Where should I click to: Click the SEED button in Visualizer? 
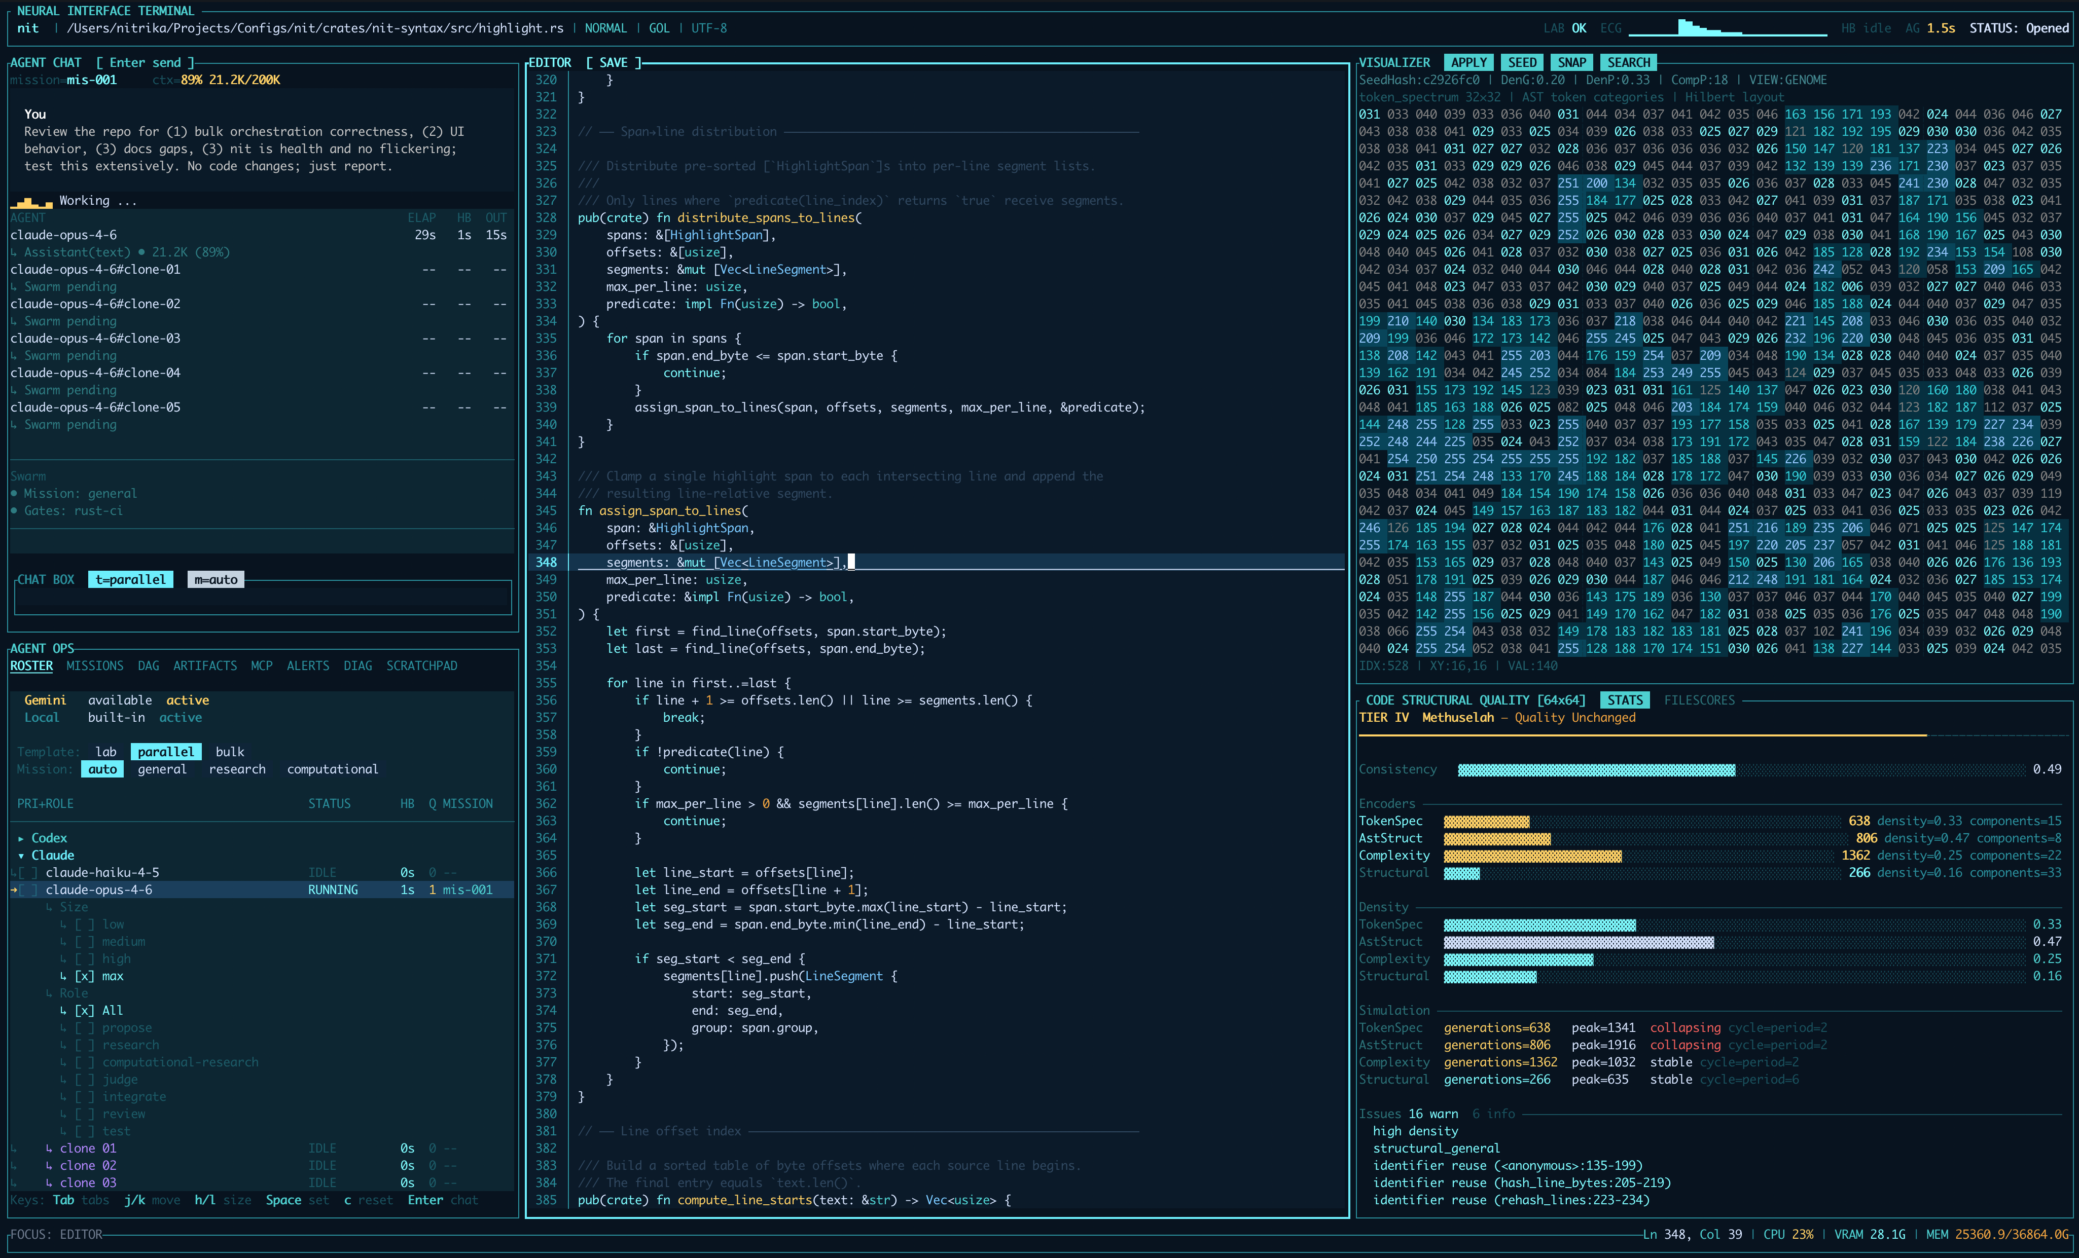tap(1522, 62)
